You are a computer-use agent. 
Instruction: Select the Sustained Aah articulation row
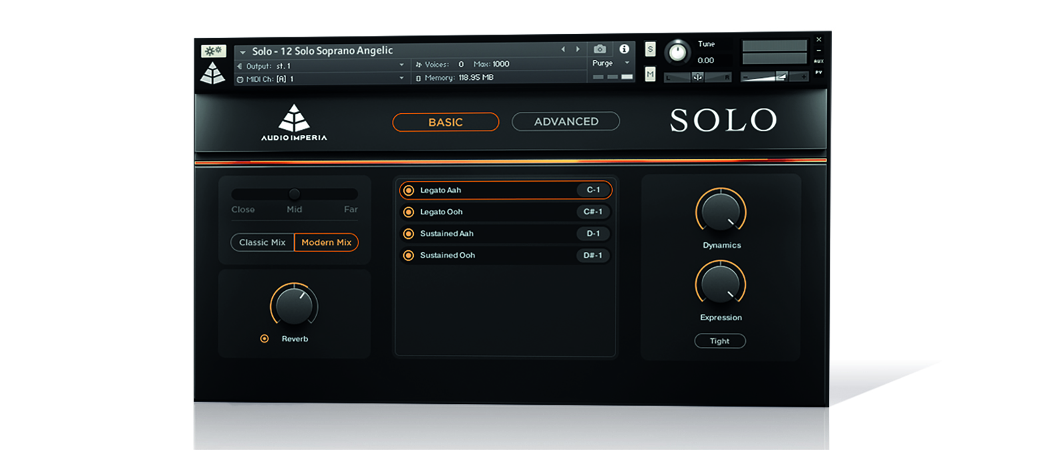(x=506, y=234)
